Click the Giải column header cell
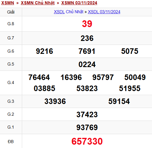The width and height of the screenshot is (152, 148). [11, 12]
